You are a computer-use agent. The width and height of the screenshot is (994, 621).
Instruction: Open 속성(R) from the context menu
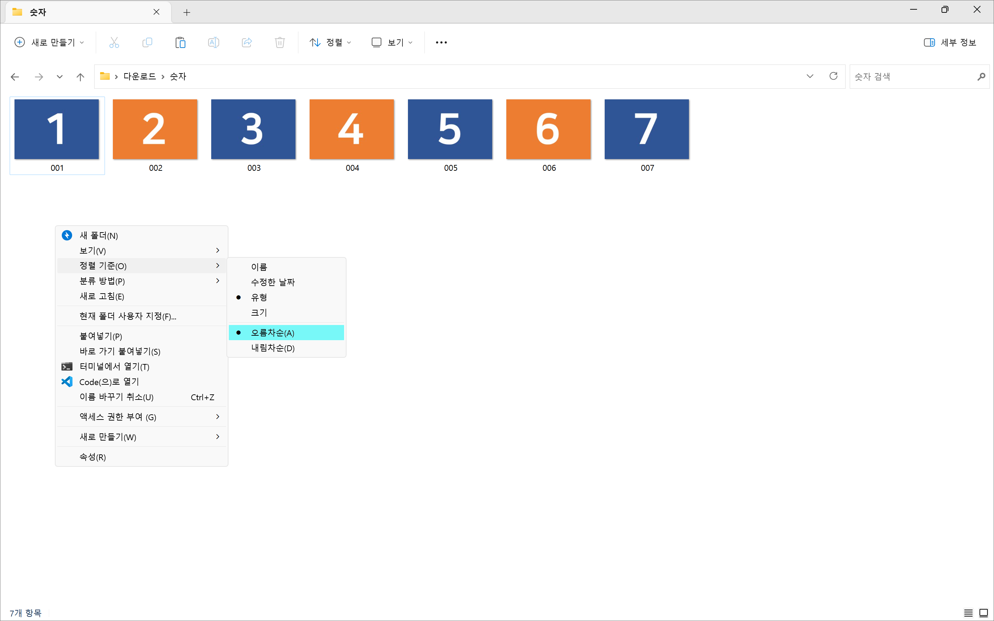pyautogui.click(x=93, y=457)
